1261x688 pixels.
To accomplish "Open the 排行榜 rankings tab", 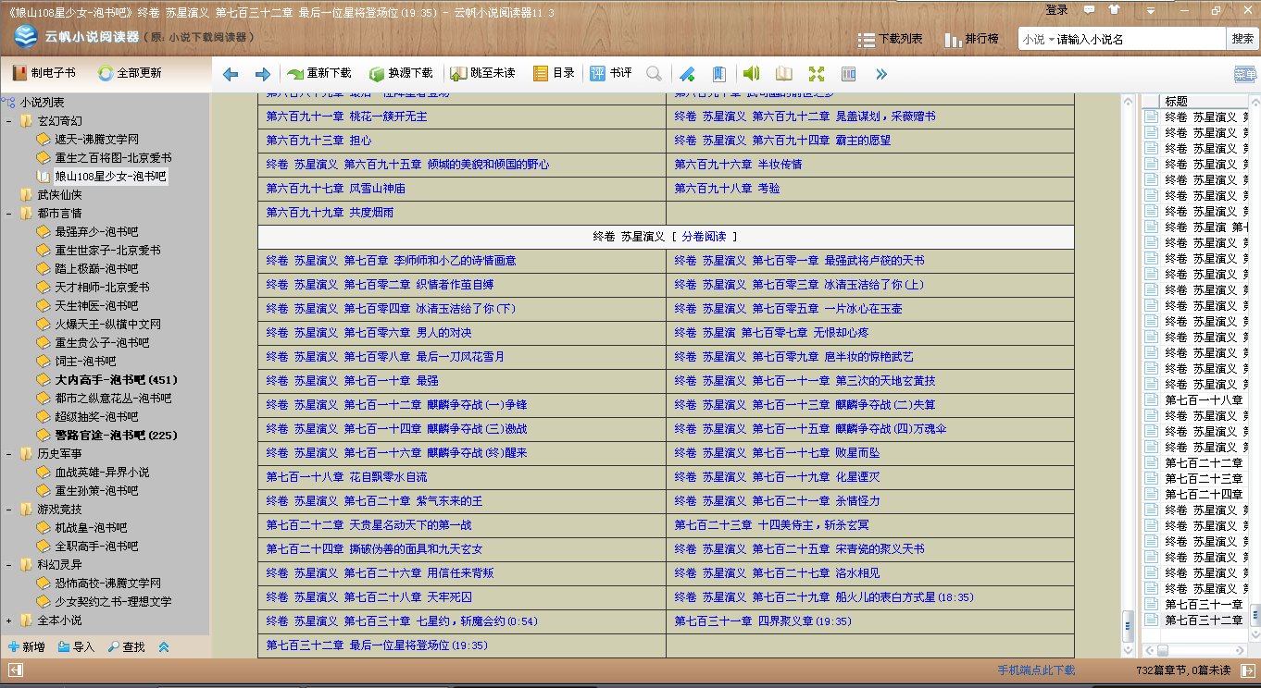I will point(971,39).
